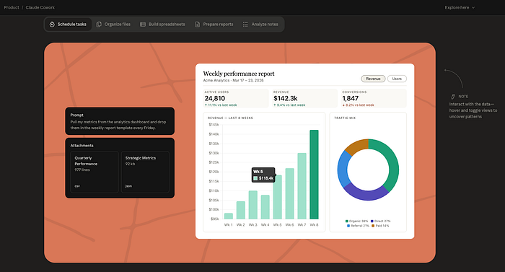
Task: Click the Revenue — Last 8 Weeks heading
Action: [x=230, y=118]
